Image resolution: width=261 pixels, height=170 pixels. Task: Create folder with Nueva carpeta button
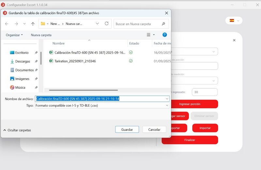41,35
